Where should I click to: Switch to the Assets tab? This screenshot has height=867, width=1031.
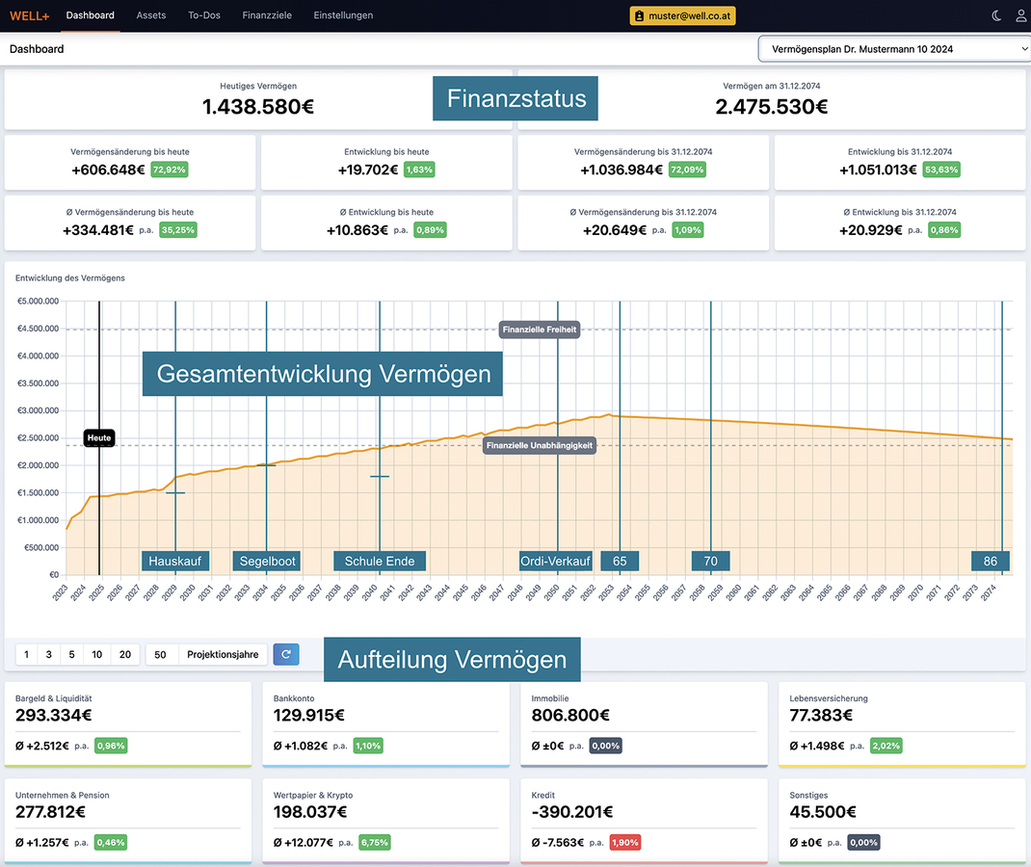pos(151,15)
